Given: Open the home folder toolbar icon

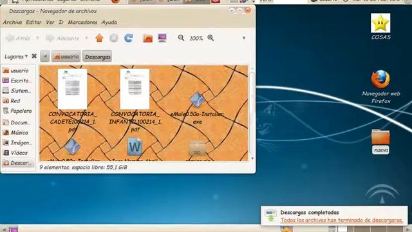Looking at the screenshot, I should (x=147, y=39).
